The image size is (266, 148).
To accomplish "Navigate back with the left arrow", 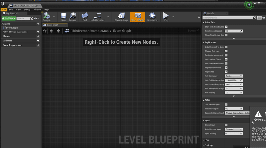I will tap(51, 31).
